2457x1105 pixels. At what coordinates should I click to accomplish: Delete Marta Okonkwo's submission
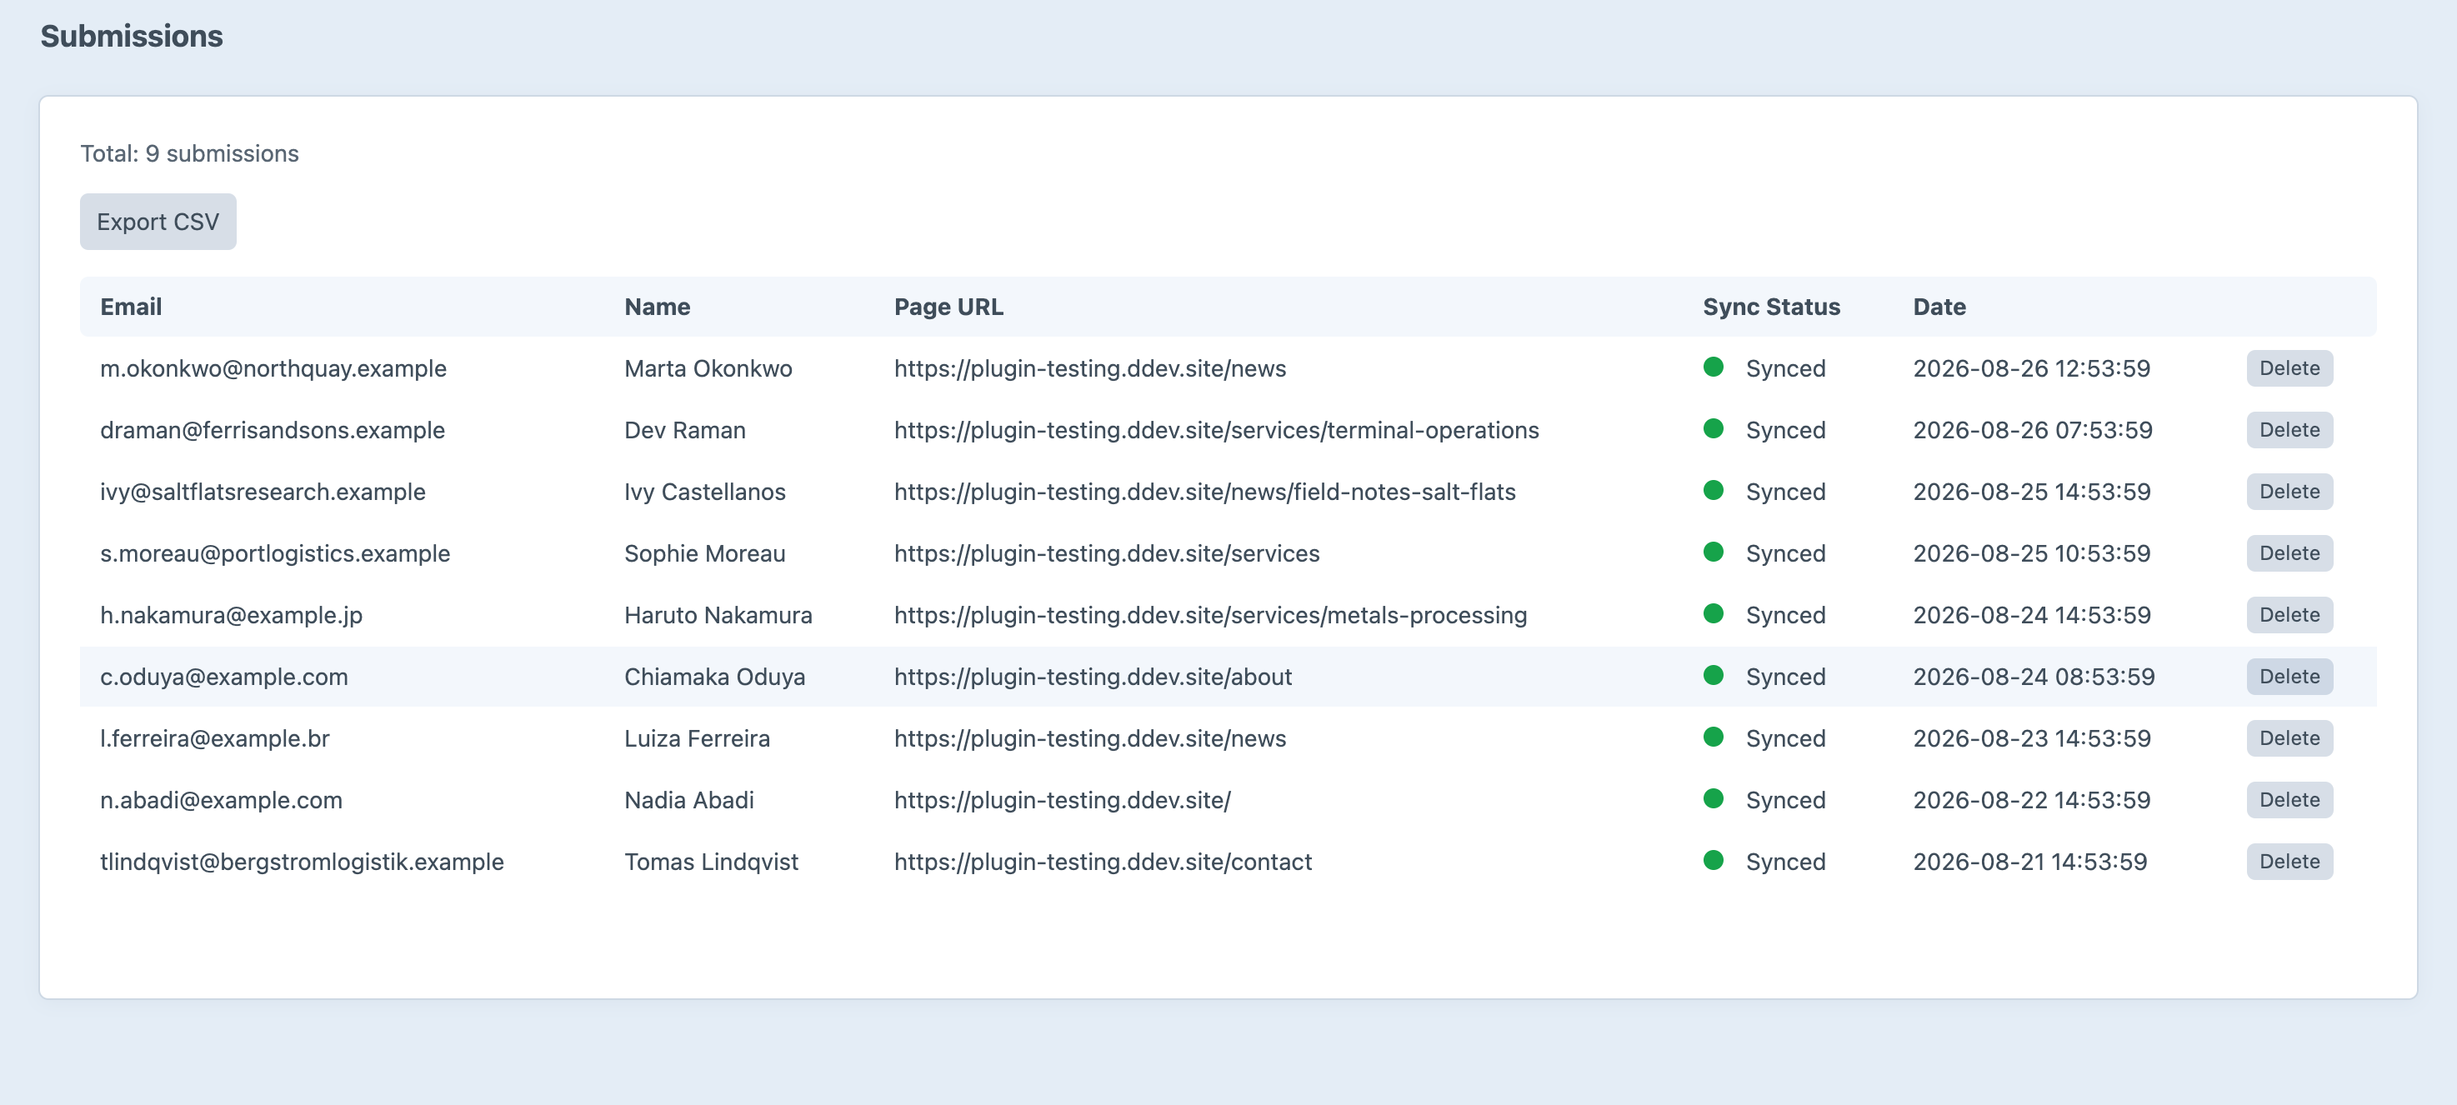2289,368
